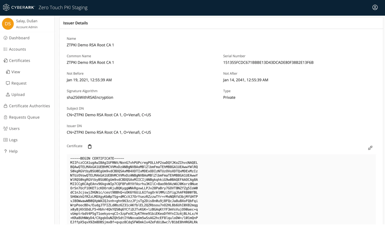This screenshot has height=225, width=385.
Task: Click the Issuer Details heading
Action: [75, 23]
